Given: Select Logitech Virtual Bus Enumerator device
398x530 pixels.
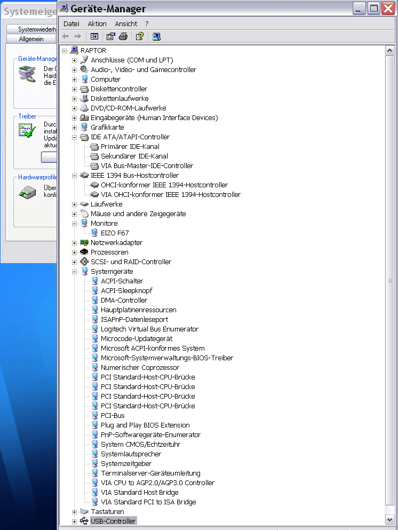Looking at the screenshot, I should point(149,329).
